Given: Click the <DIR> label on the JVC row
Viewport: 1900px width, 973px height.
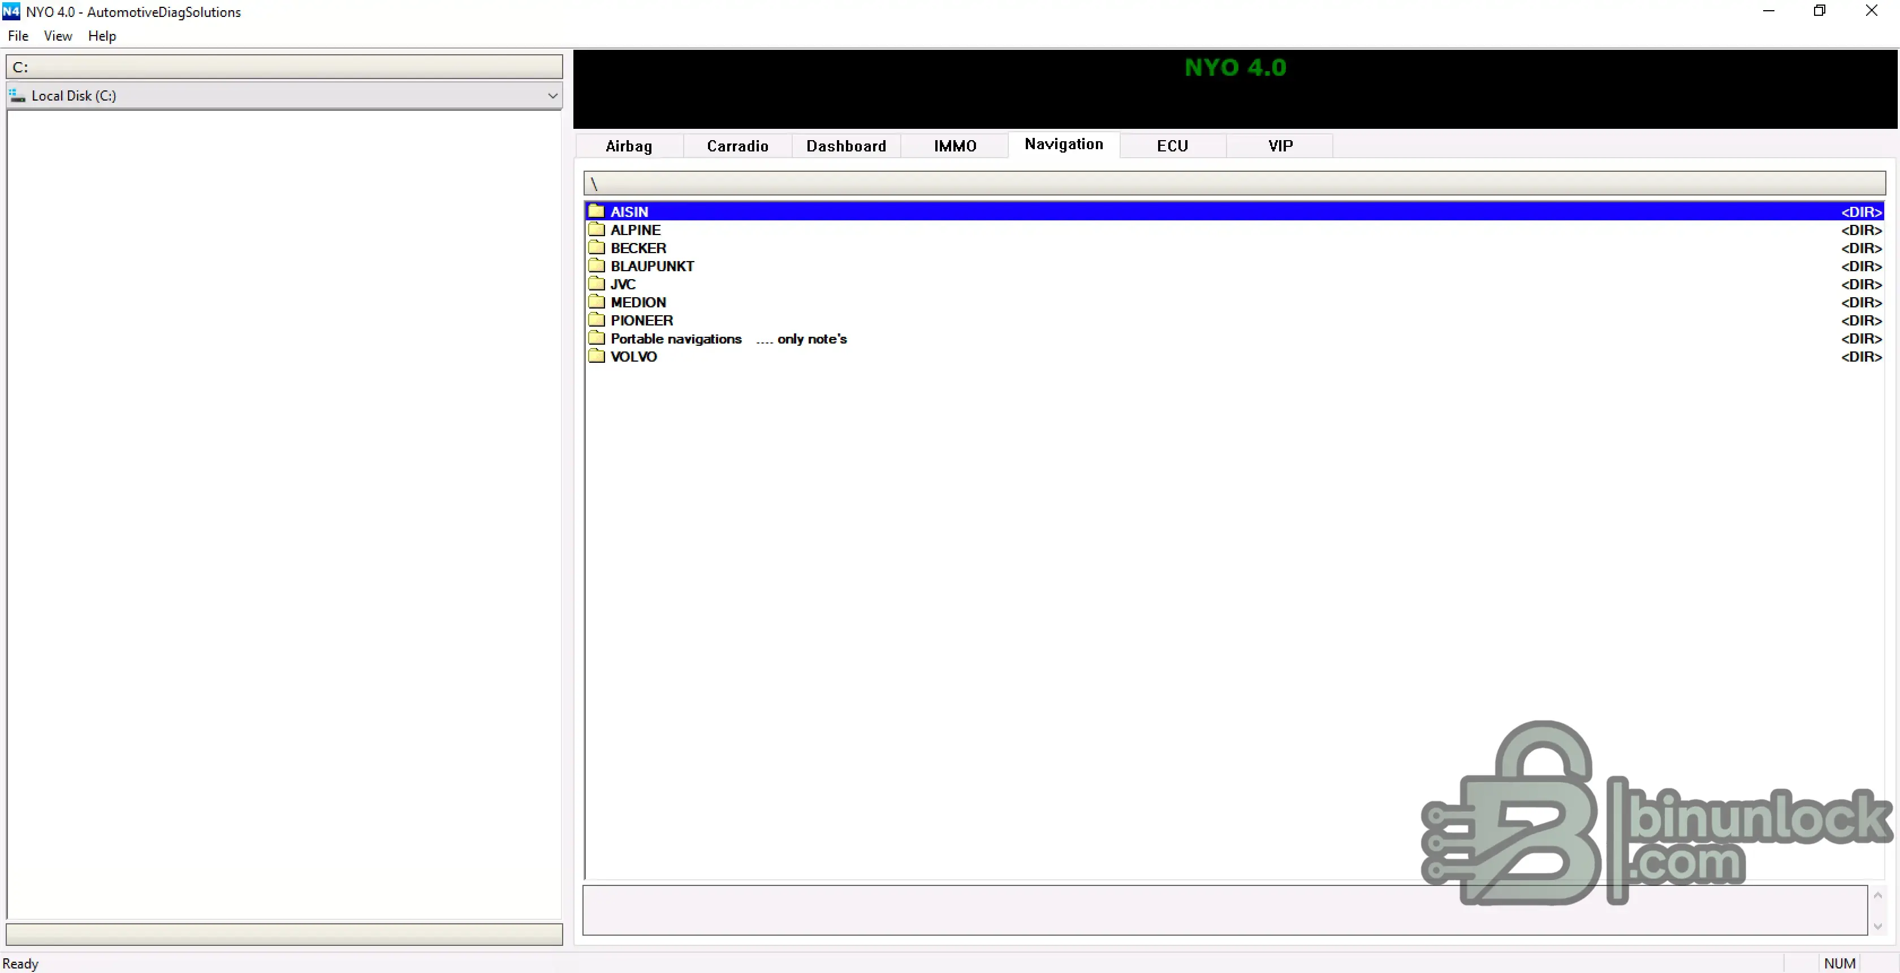Looking at the screenshot, I should pyautogui.click(x=1861, y=285).
